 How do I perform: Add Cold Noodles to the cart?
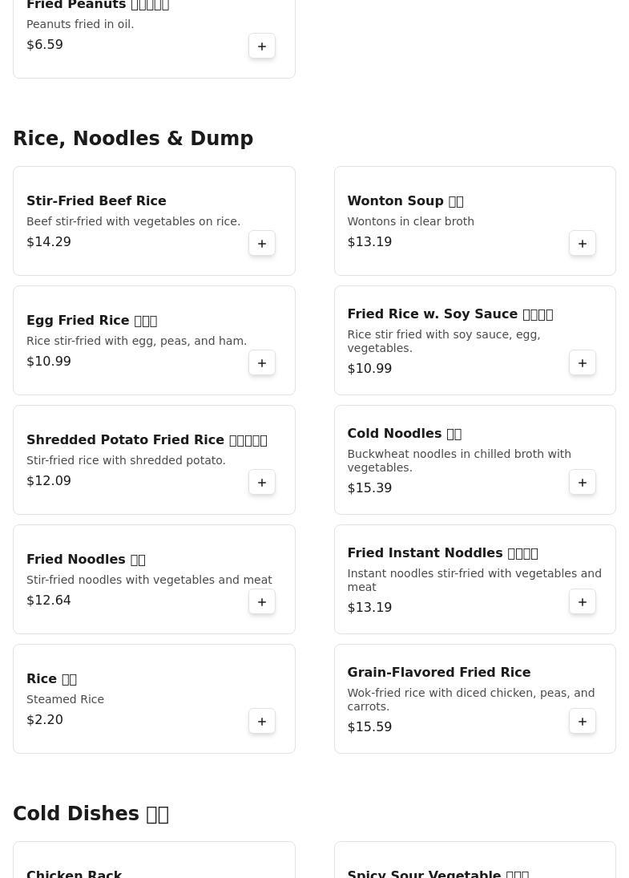coord(583,483)
